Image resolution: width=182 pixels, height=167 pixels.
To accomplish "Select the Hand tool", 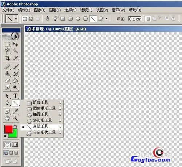I will tap(7, 118).
